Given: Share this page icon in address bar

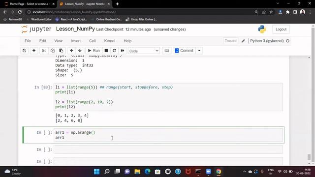Looking at the screenshot, I should [x=264, y=12].
